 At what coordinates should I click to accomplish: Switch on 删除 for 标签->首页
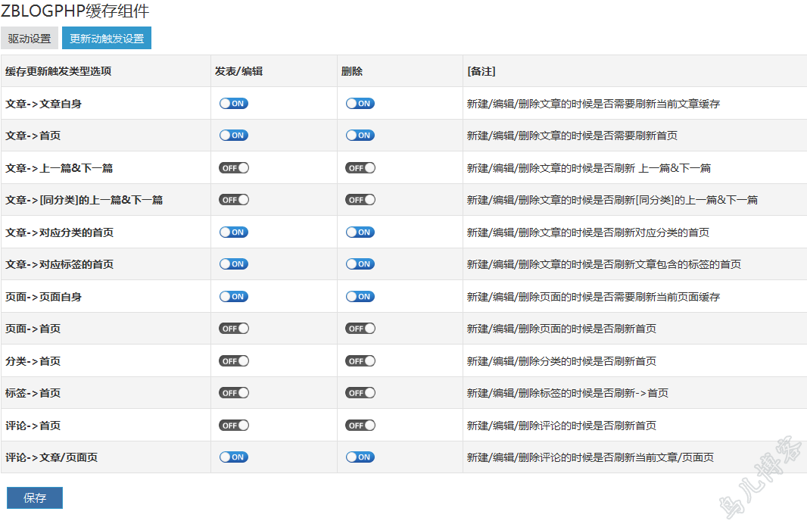360,393
